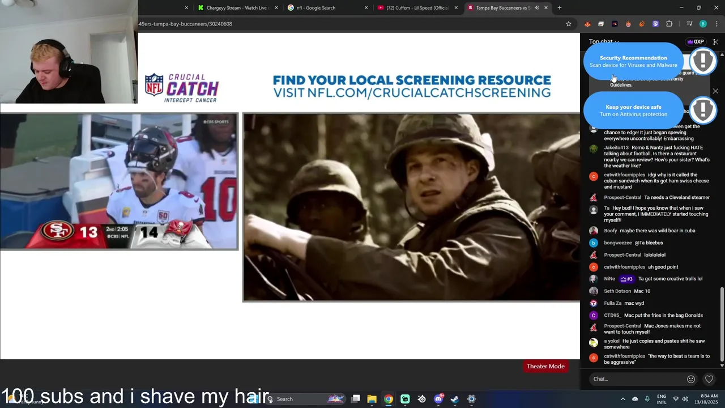The height and width of the screenshot is (408, 725).
Task: Bookmark this page with the star icon
Action: coord(569,24)
